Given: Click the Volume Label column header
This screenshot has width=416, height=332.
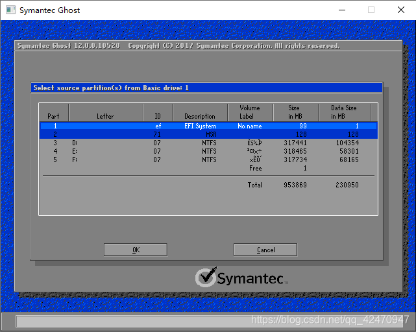Looking at the screenshot, I should pos(250,112).
